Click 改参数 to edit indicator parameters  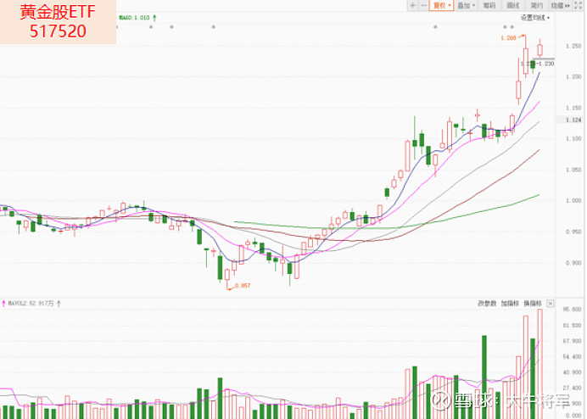487,304
